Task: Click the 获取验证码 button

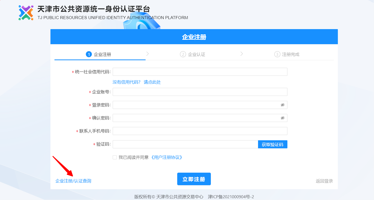Action: click(x=273, y=144)
